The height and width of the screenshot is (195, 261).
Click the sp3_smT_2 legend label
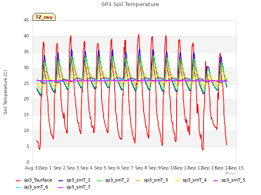click(117, 180)
